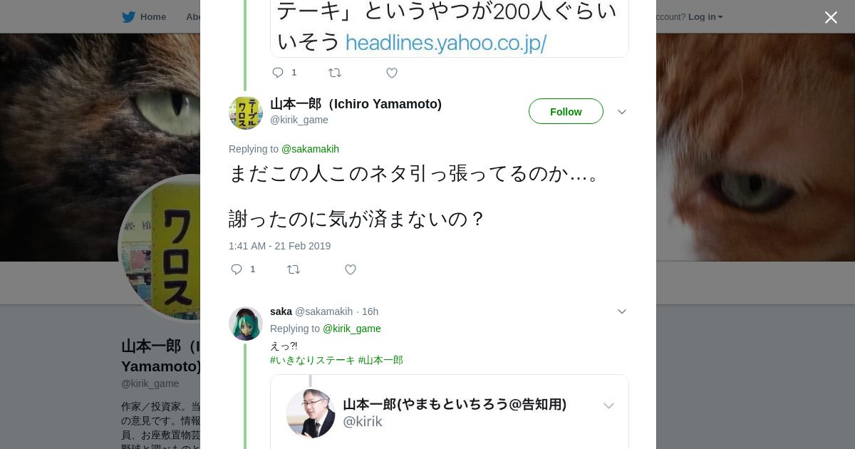The image size is (855, 449).
Task: Reply to Ichiro Yamamoto's main tweet
Action: pos(237,269)
